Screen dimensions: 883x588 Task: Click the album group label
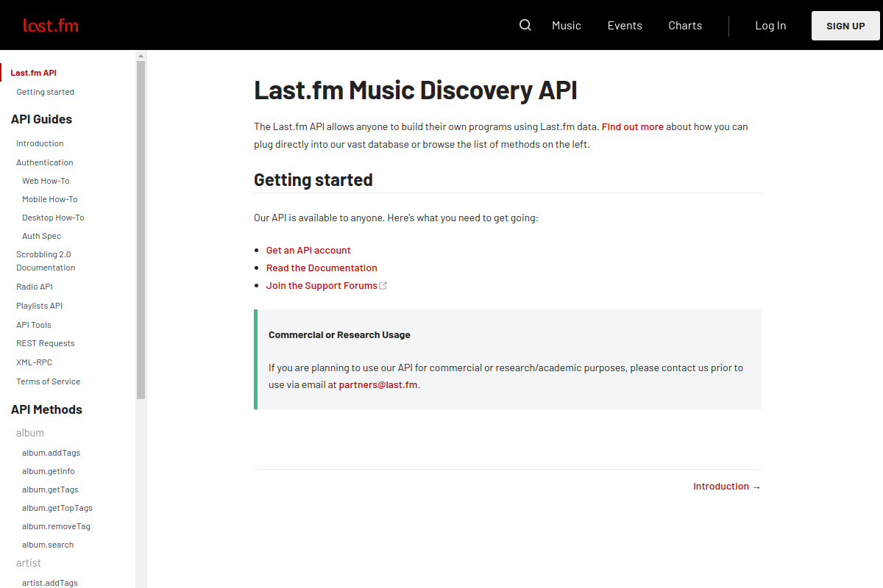30,433
